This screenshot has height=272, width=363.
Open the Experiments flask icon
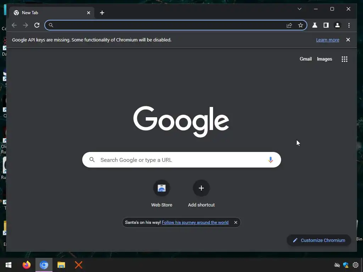click(x=315, y=25)
